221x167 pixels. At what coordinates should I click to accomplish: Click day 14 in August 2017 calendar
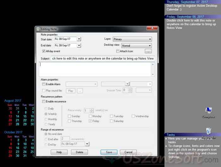[17, 116]
